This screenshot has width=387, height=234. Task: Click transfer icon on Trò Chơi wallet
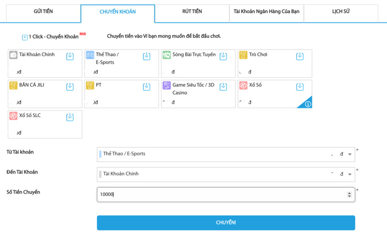[299, 56]
